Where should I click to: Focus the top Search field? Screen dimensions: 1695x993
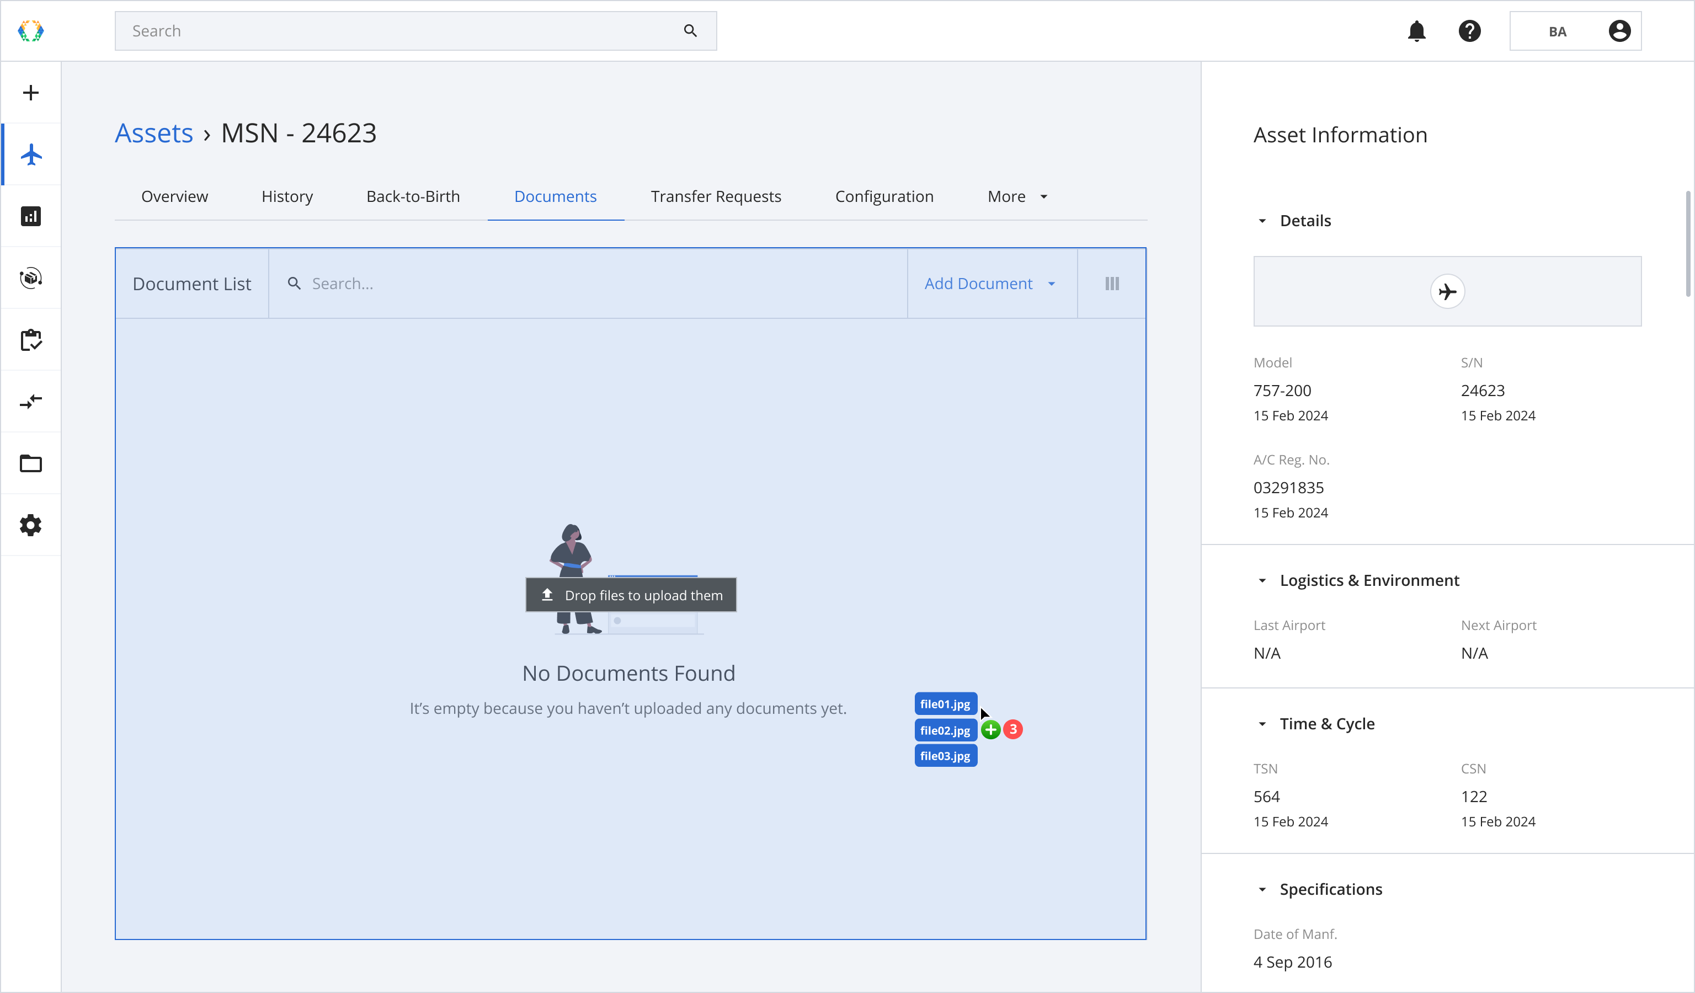click(x=415, y=31)
